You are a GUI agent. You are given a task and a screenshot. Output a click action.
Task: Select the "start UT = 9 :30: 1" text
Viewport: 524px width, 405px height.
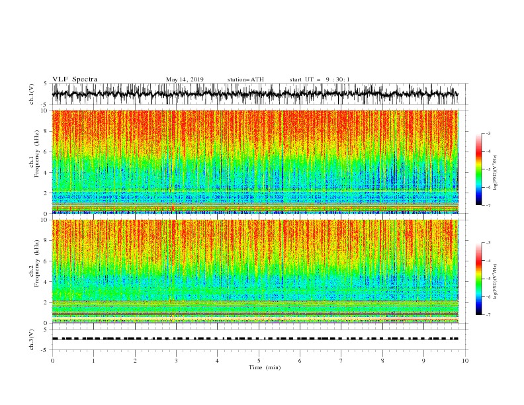coord(320,79)
